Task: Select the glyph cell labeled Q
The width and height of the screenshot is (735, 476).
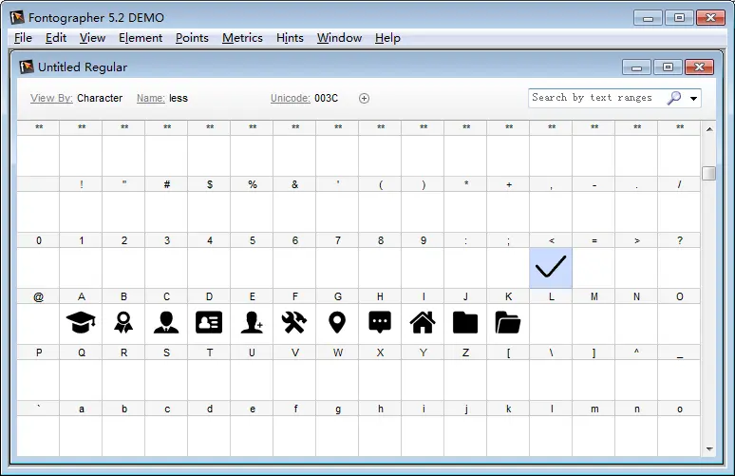Action: pyautogui.click(x=81, y=380)
